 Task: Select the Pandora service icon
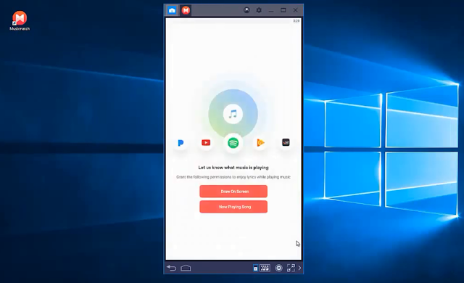[181, 143]
